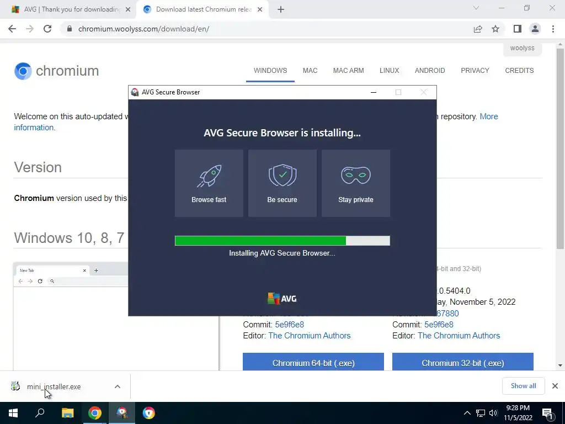
Task: Open the MAC navigation tab
Action: point(310,71)
